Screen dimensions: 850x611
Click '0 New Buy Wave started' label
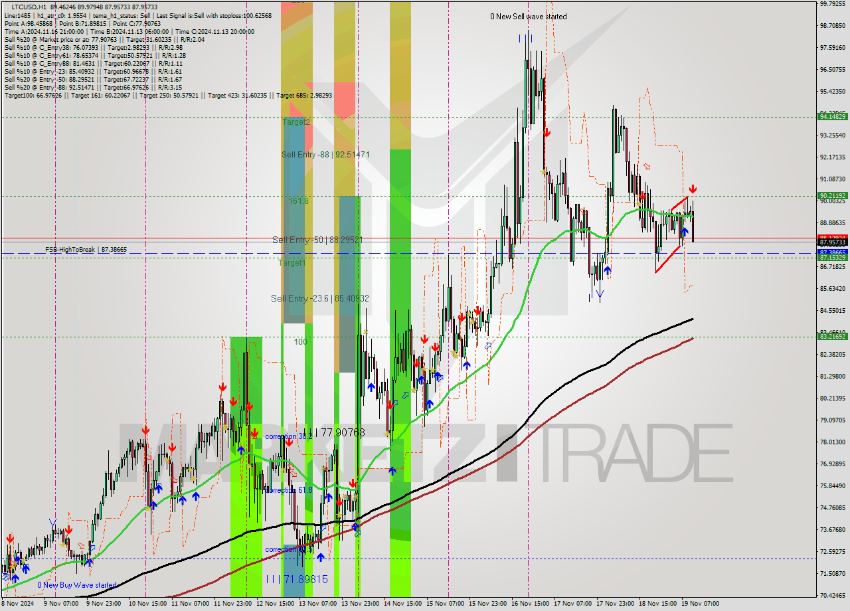[76, 585]
